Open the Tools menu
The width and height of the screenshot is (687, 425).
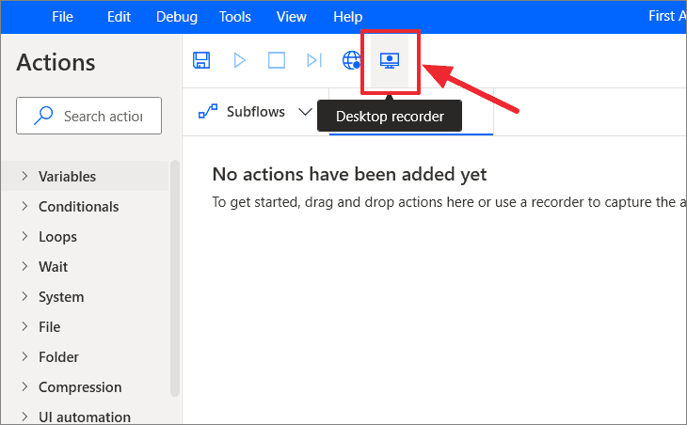(x=235, y=17)
